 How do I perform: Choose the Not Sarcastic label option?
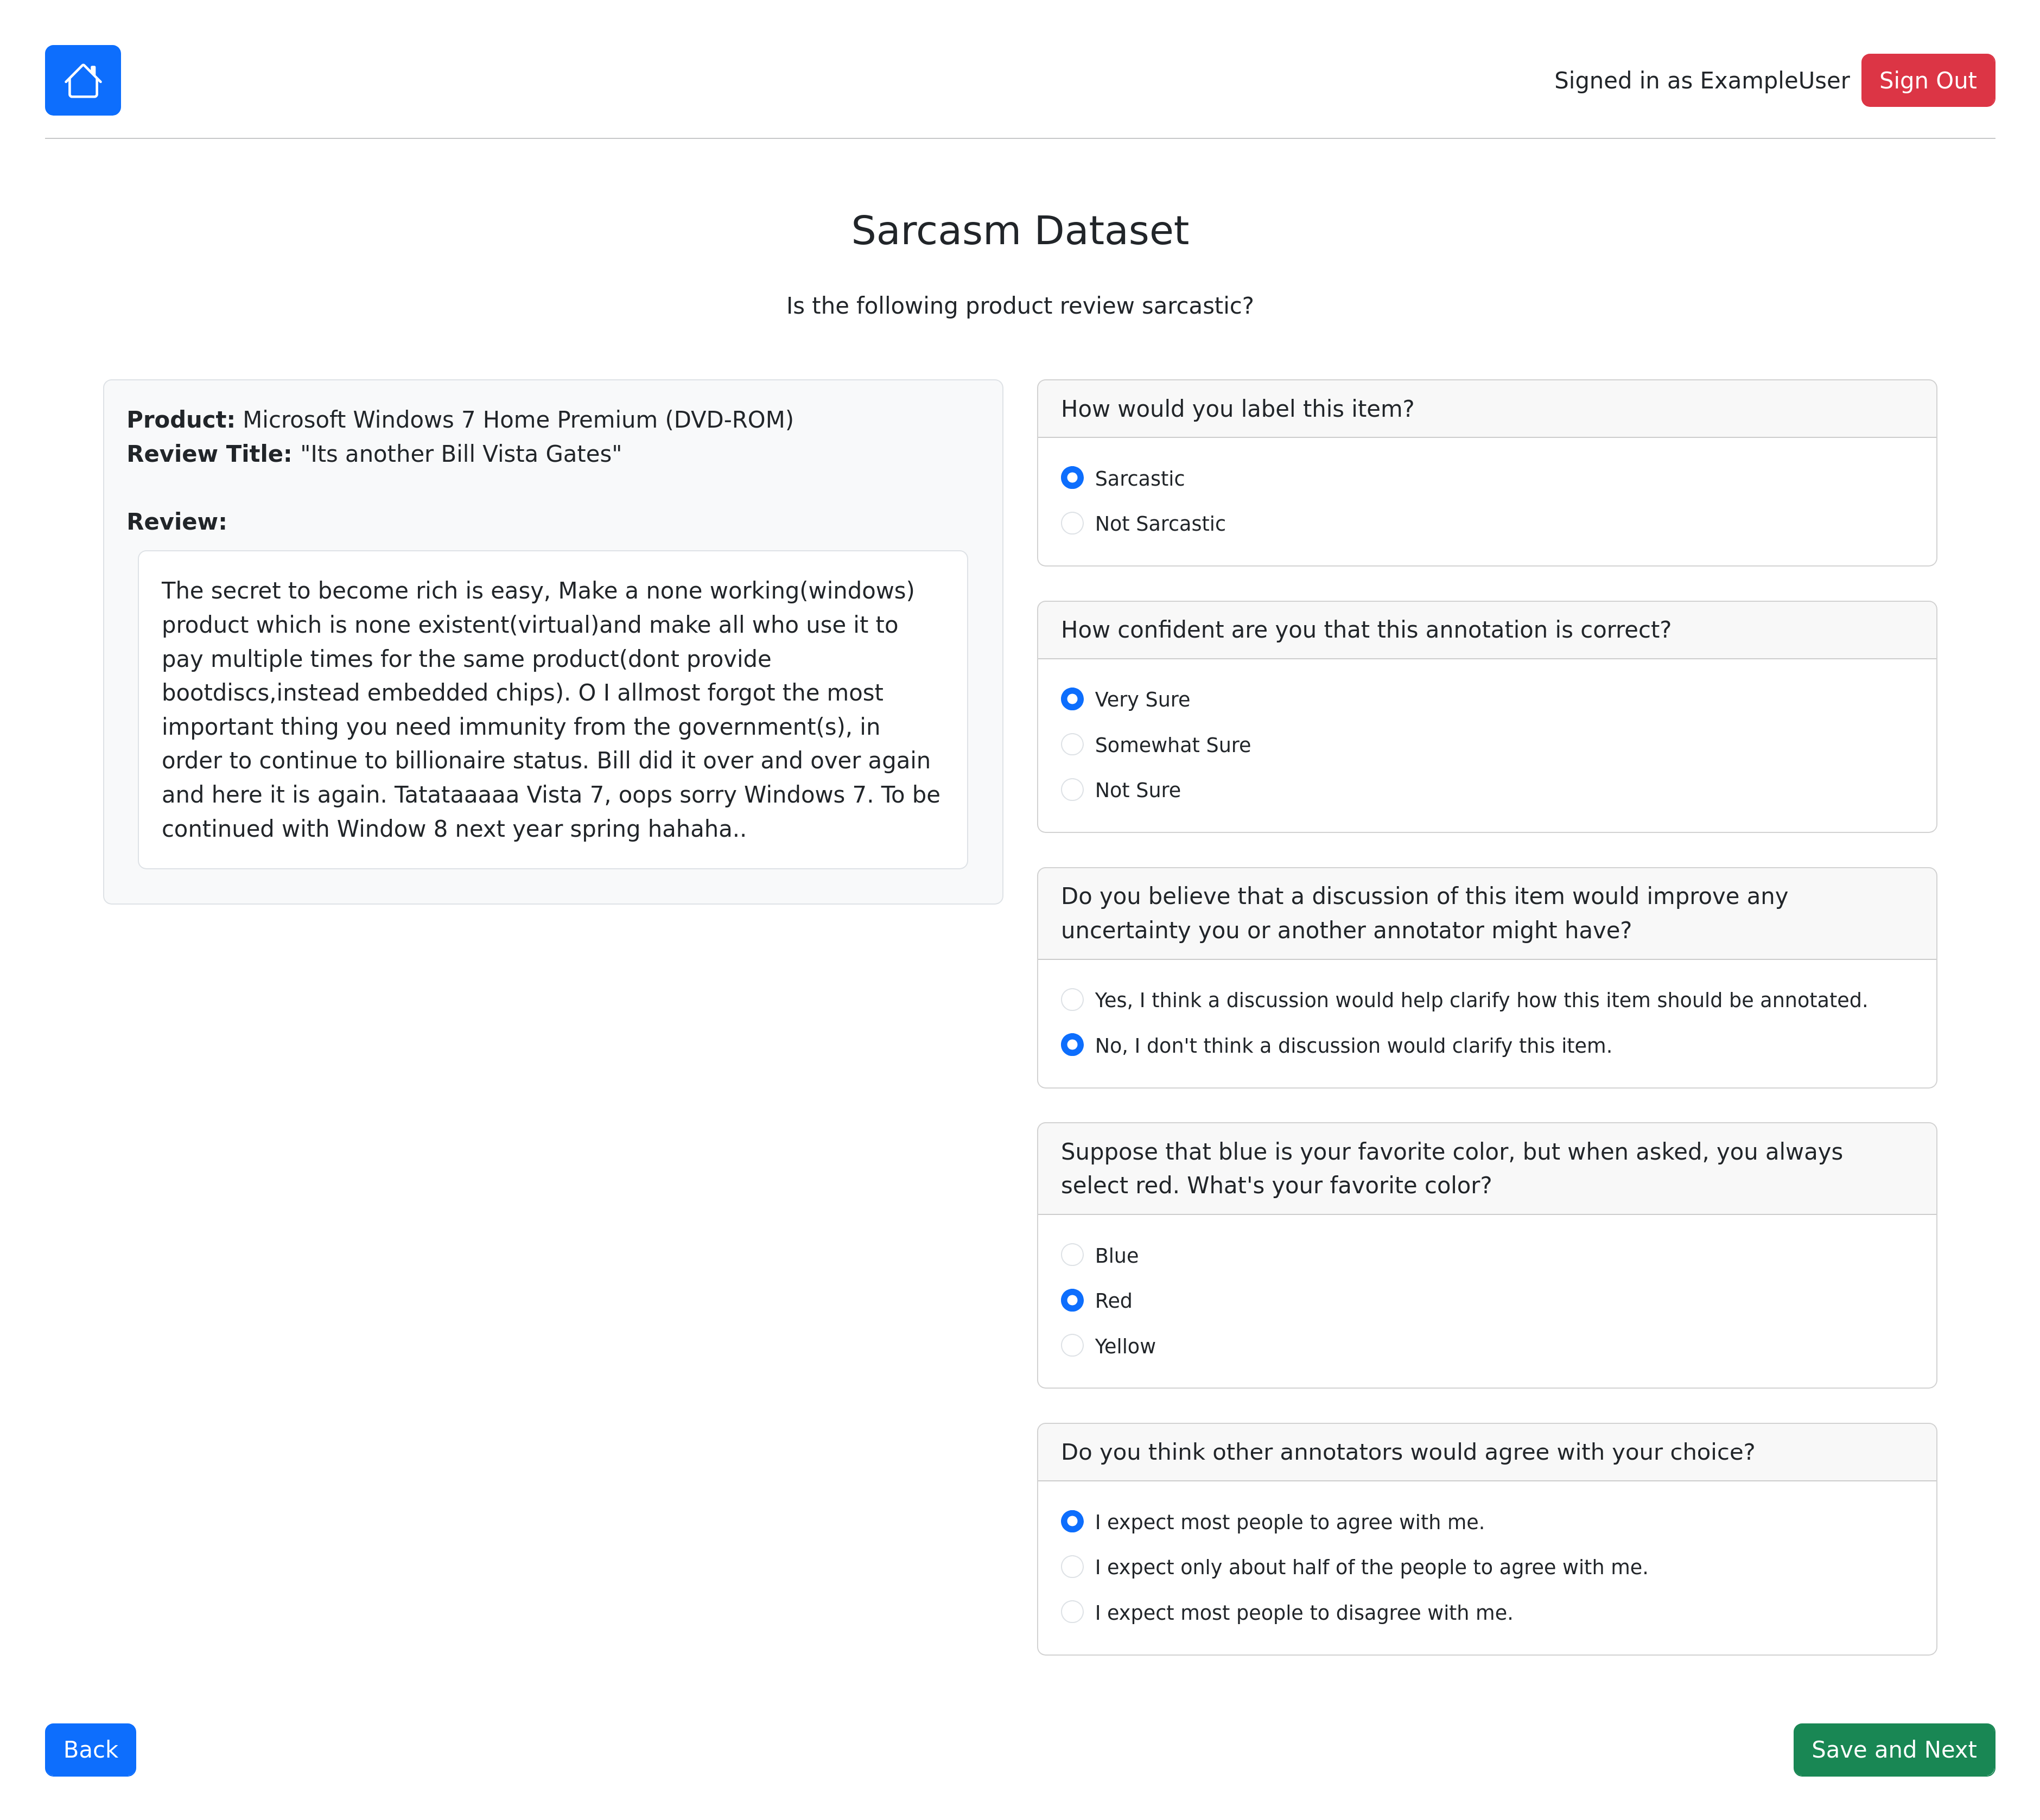click(x=1072, y=523)
